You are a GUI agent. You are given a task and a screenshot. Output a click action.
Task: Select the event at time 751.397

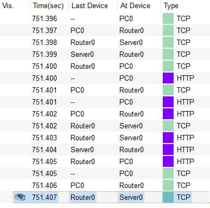point(105,30)
